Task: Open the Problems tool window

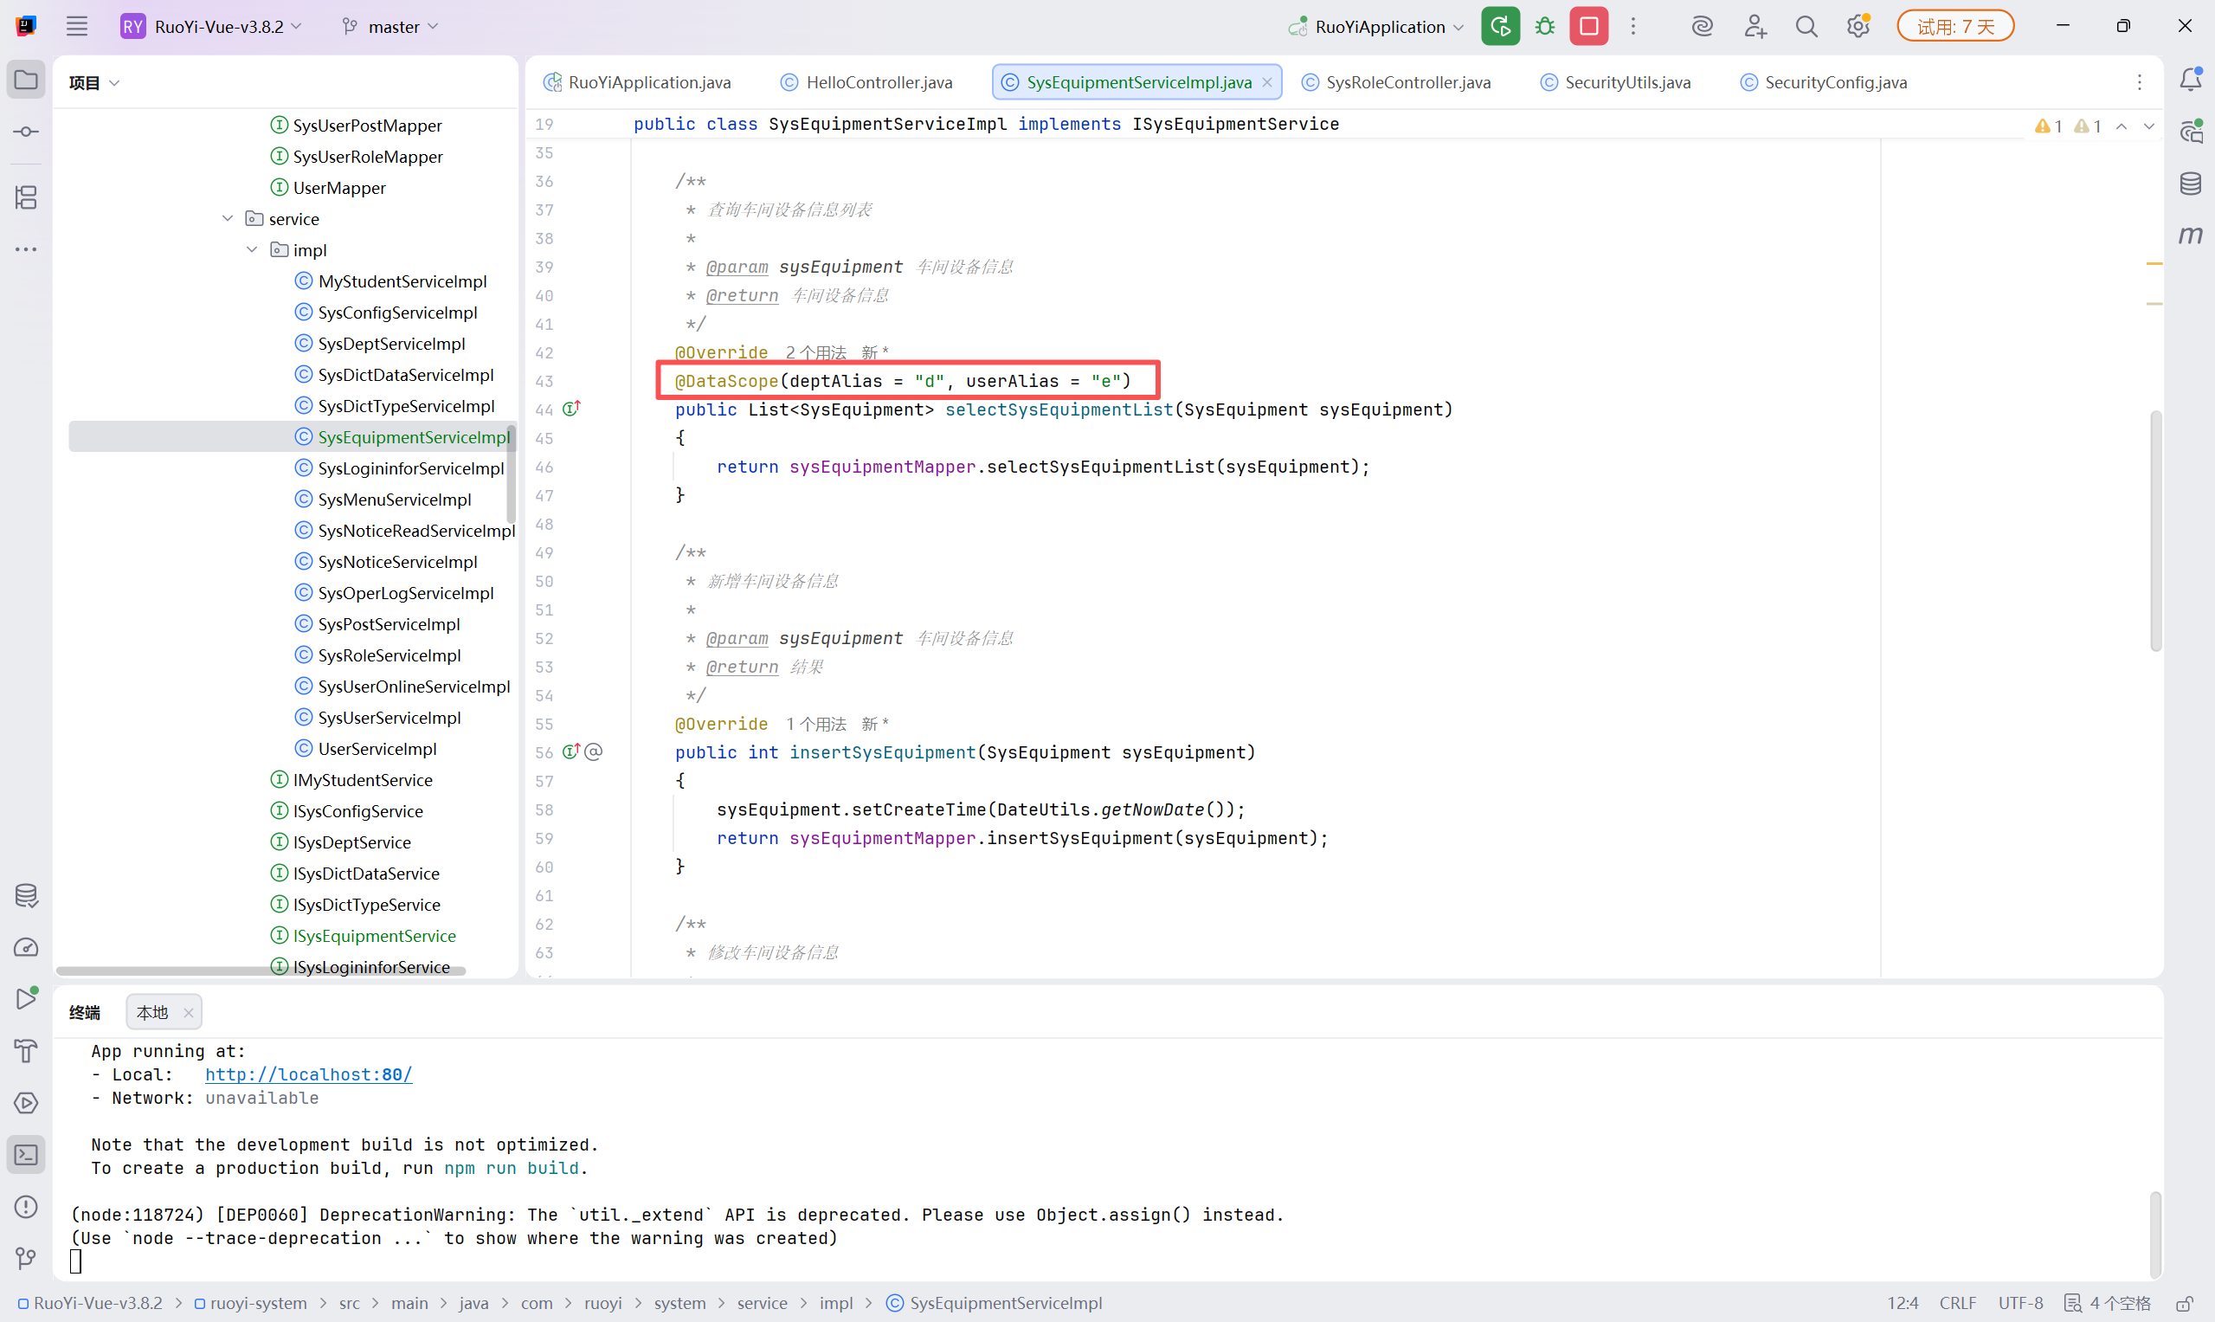Action: 26,1206
